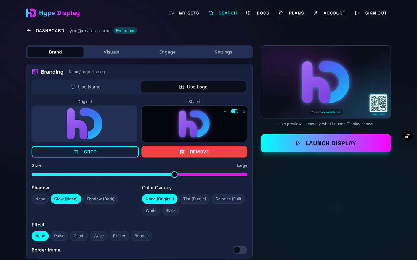Click the you@example.com email text
The image size is (417, 260).
(90, 31)
